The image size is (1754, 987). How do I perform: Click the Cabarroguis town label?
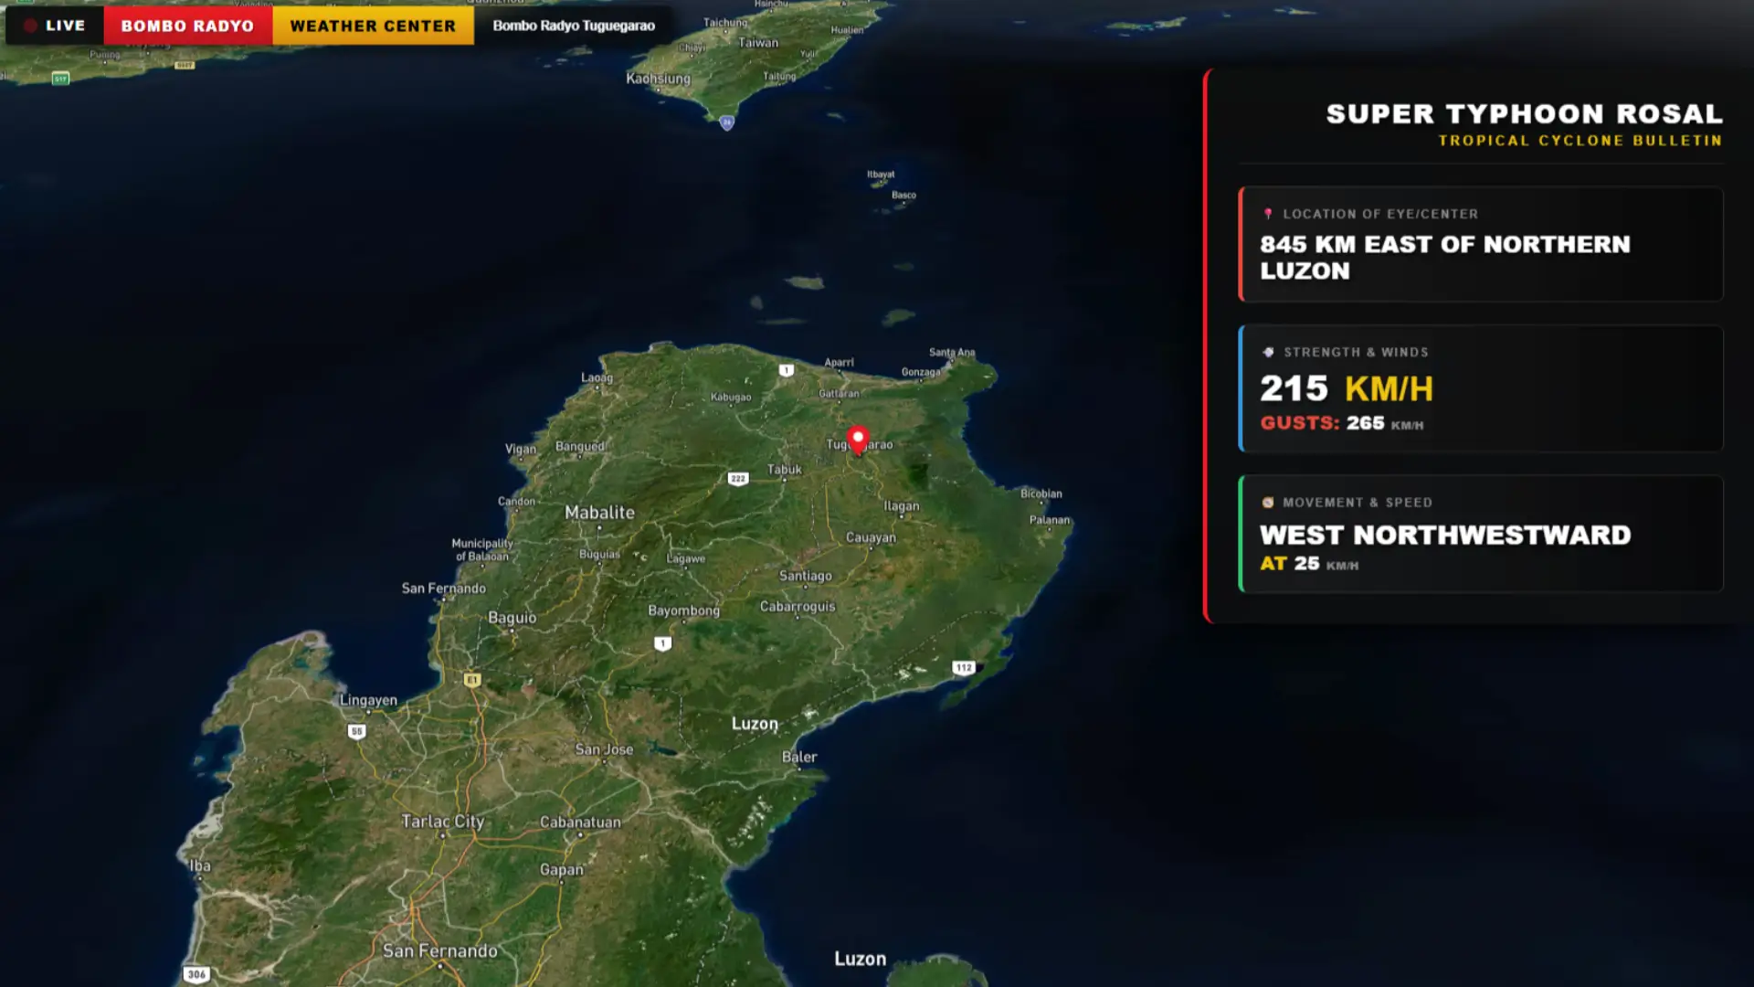tap(798, 606)
